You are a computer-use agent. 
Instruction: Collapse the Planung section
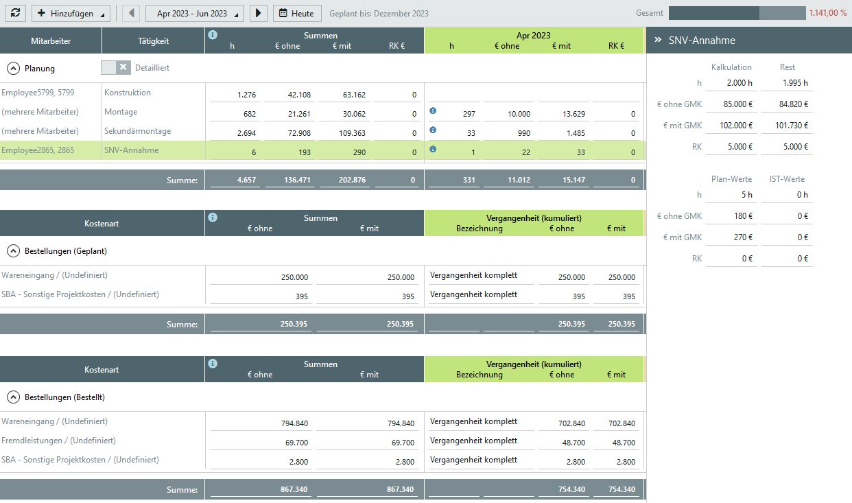pos(13,68)
